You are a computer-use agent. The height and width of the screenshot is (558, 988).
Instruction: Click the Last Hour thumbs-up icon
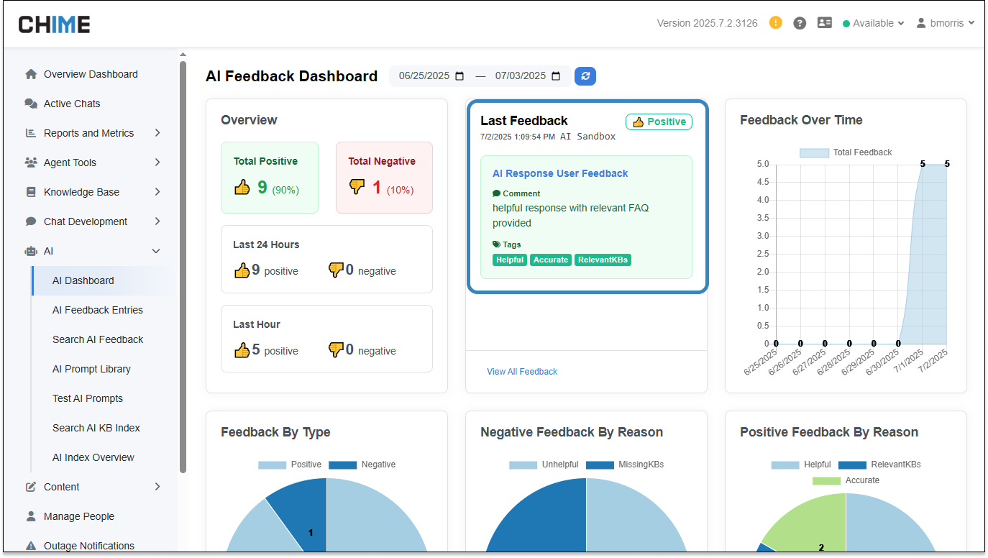[x=242, y=350]
